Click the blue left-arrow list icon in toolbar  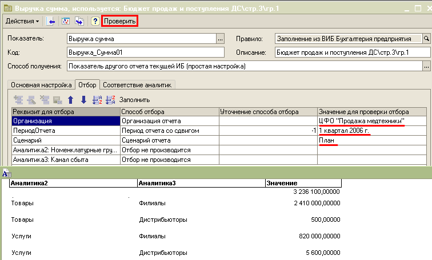[x=51, y=21]
